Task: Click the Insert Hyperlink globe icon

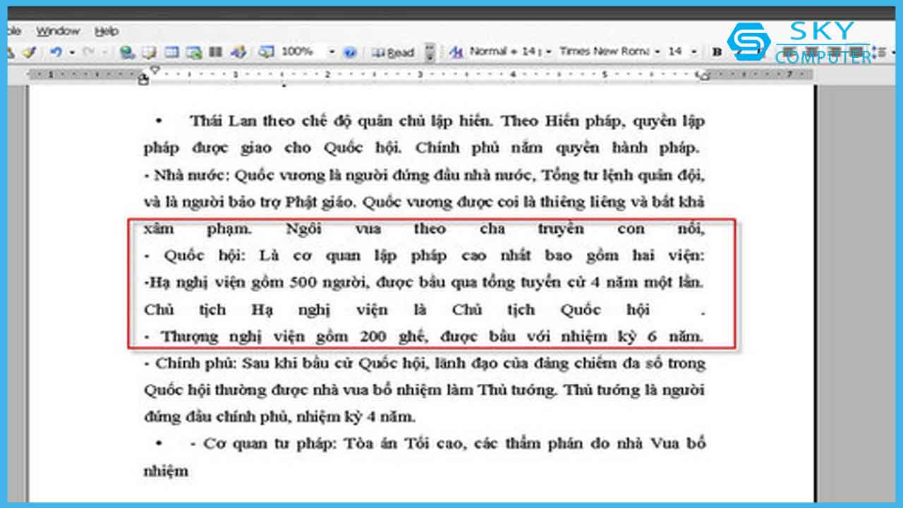Action: pyautogui.click(x=127, y=52)
